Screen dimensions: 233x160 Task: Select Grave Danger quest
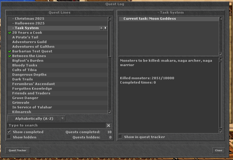tap(58, 98)
